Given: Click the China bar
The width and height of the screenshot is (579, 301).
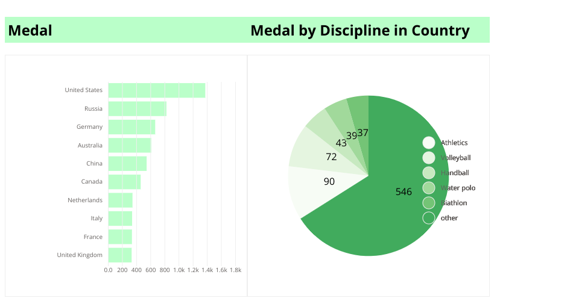Looking at the screenshot, I should (127, 164).
